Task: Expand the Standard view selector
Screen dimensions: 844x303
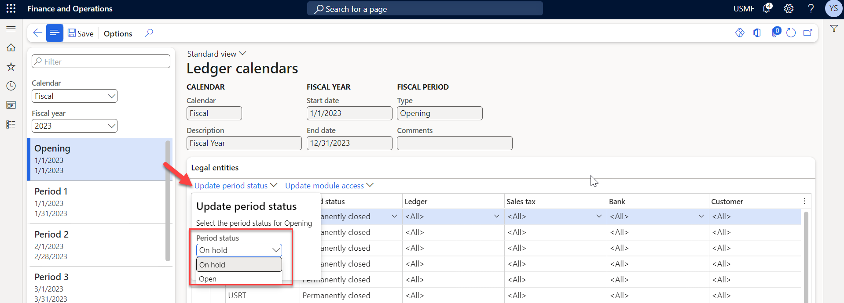Action: (x=217, y=54)
